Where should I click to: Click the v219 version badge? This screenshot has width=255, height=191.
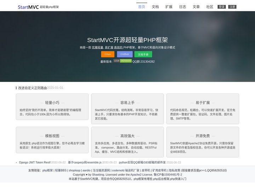(x=117, y=61)
